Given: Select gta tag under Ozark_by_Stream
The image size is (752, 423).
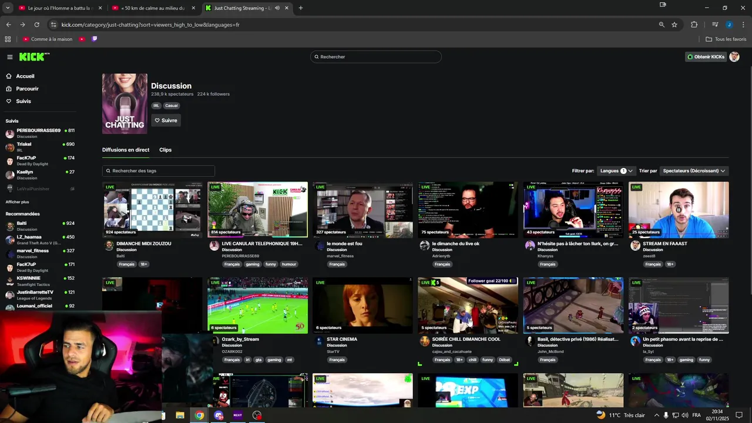Looking at the screenshot, I should coord(258,360).
